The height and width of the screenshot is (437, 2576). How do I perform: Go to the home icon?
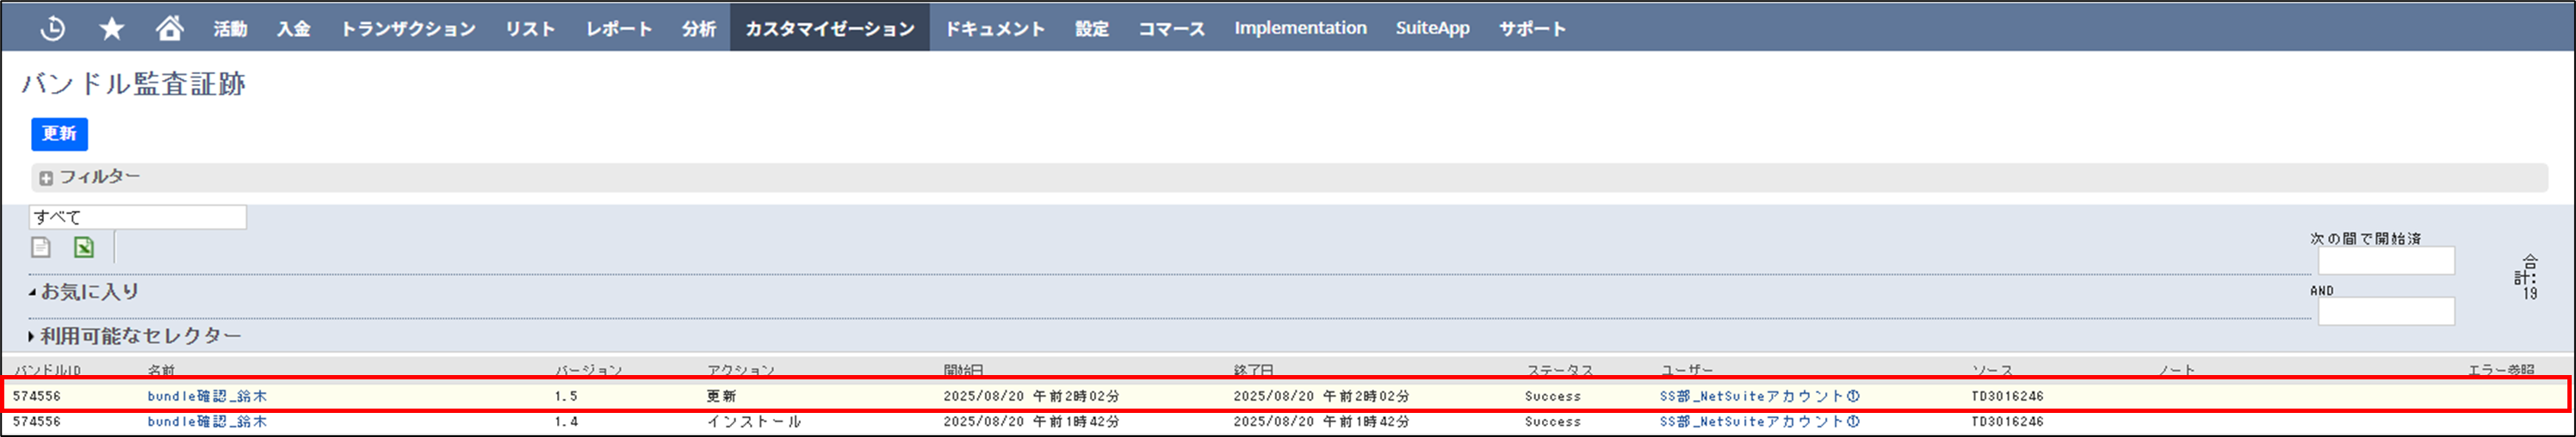(x=170, y=27)
